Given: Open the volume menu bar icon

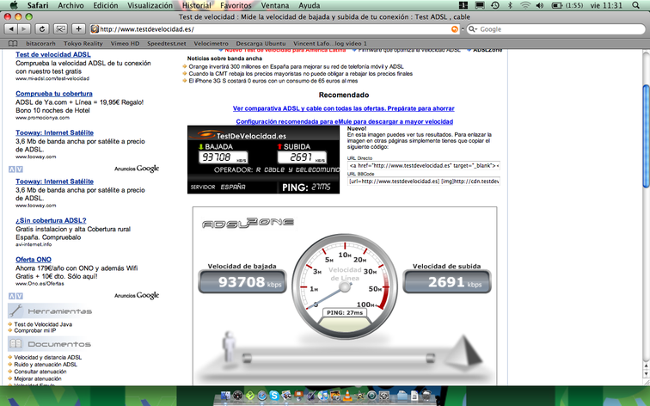Looking at the screenshot, I should click(x=540, y=5).
